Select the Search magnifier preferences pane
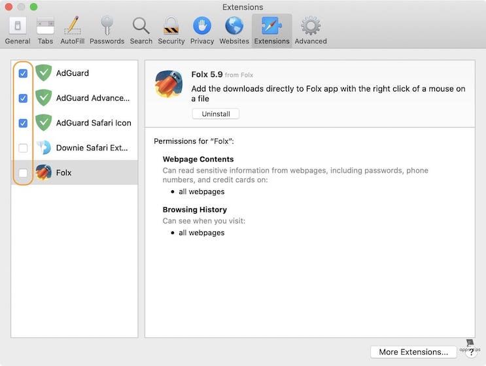486x366 pixels. click(141, 30)
